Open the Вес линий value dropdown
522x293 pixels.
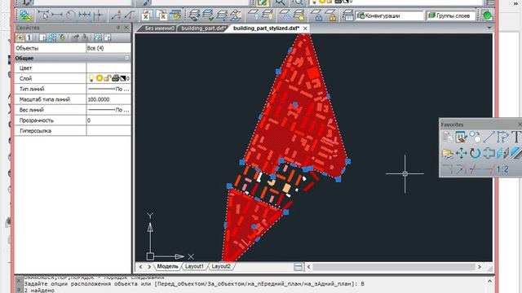click(108, 110)
